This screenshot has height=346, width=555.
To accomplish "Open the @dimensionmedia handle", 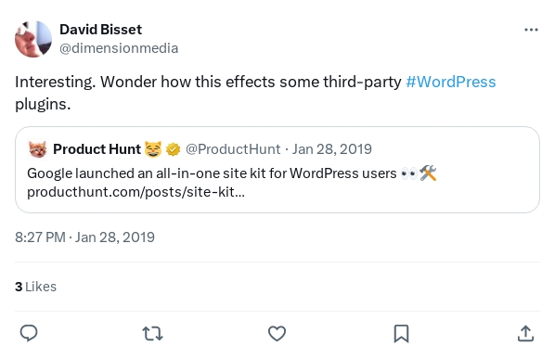I will click(119, 48).
